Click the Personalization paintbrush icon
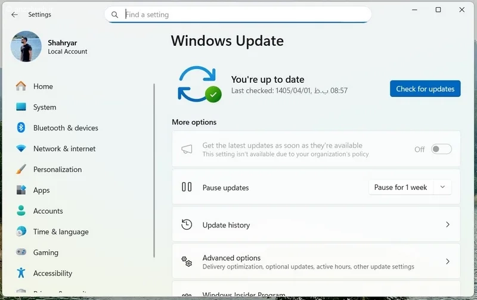Viewport: 477px width, 300px height. [21, 169]
